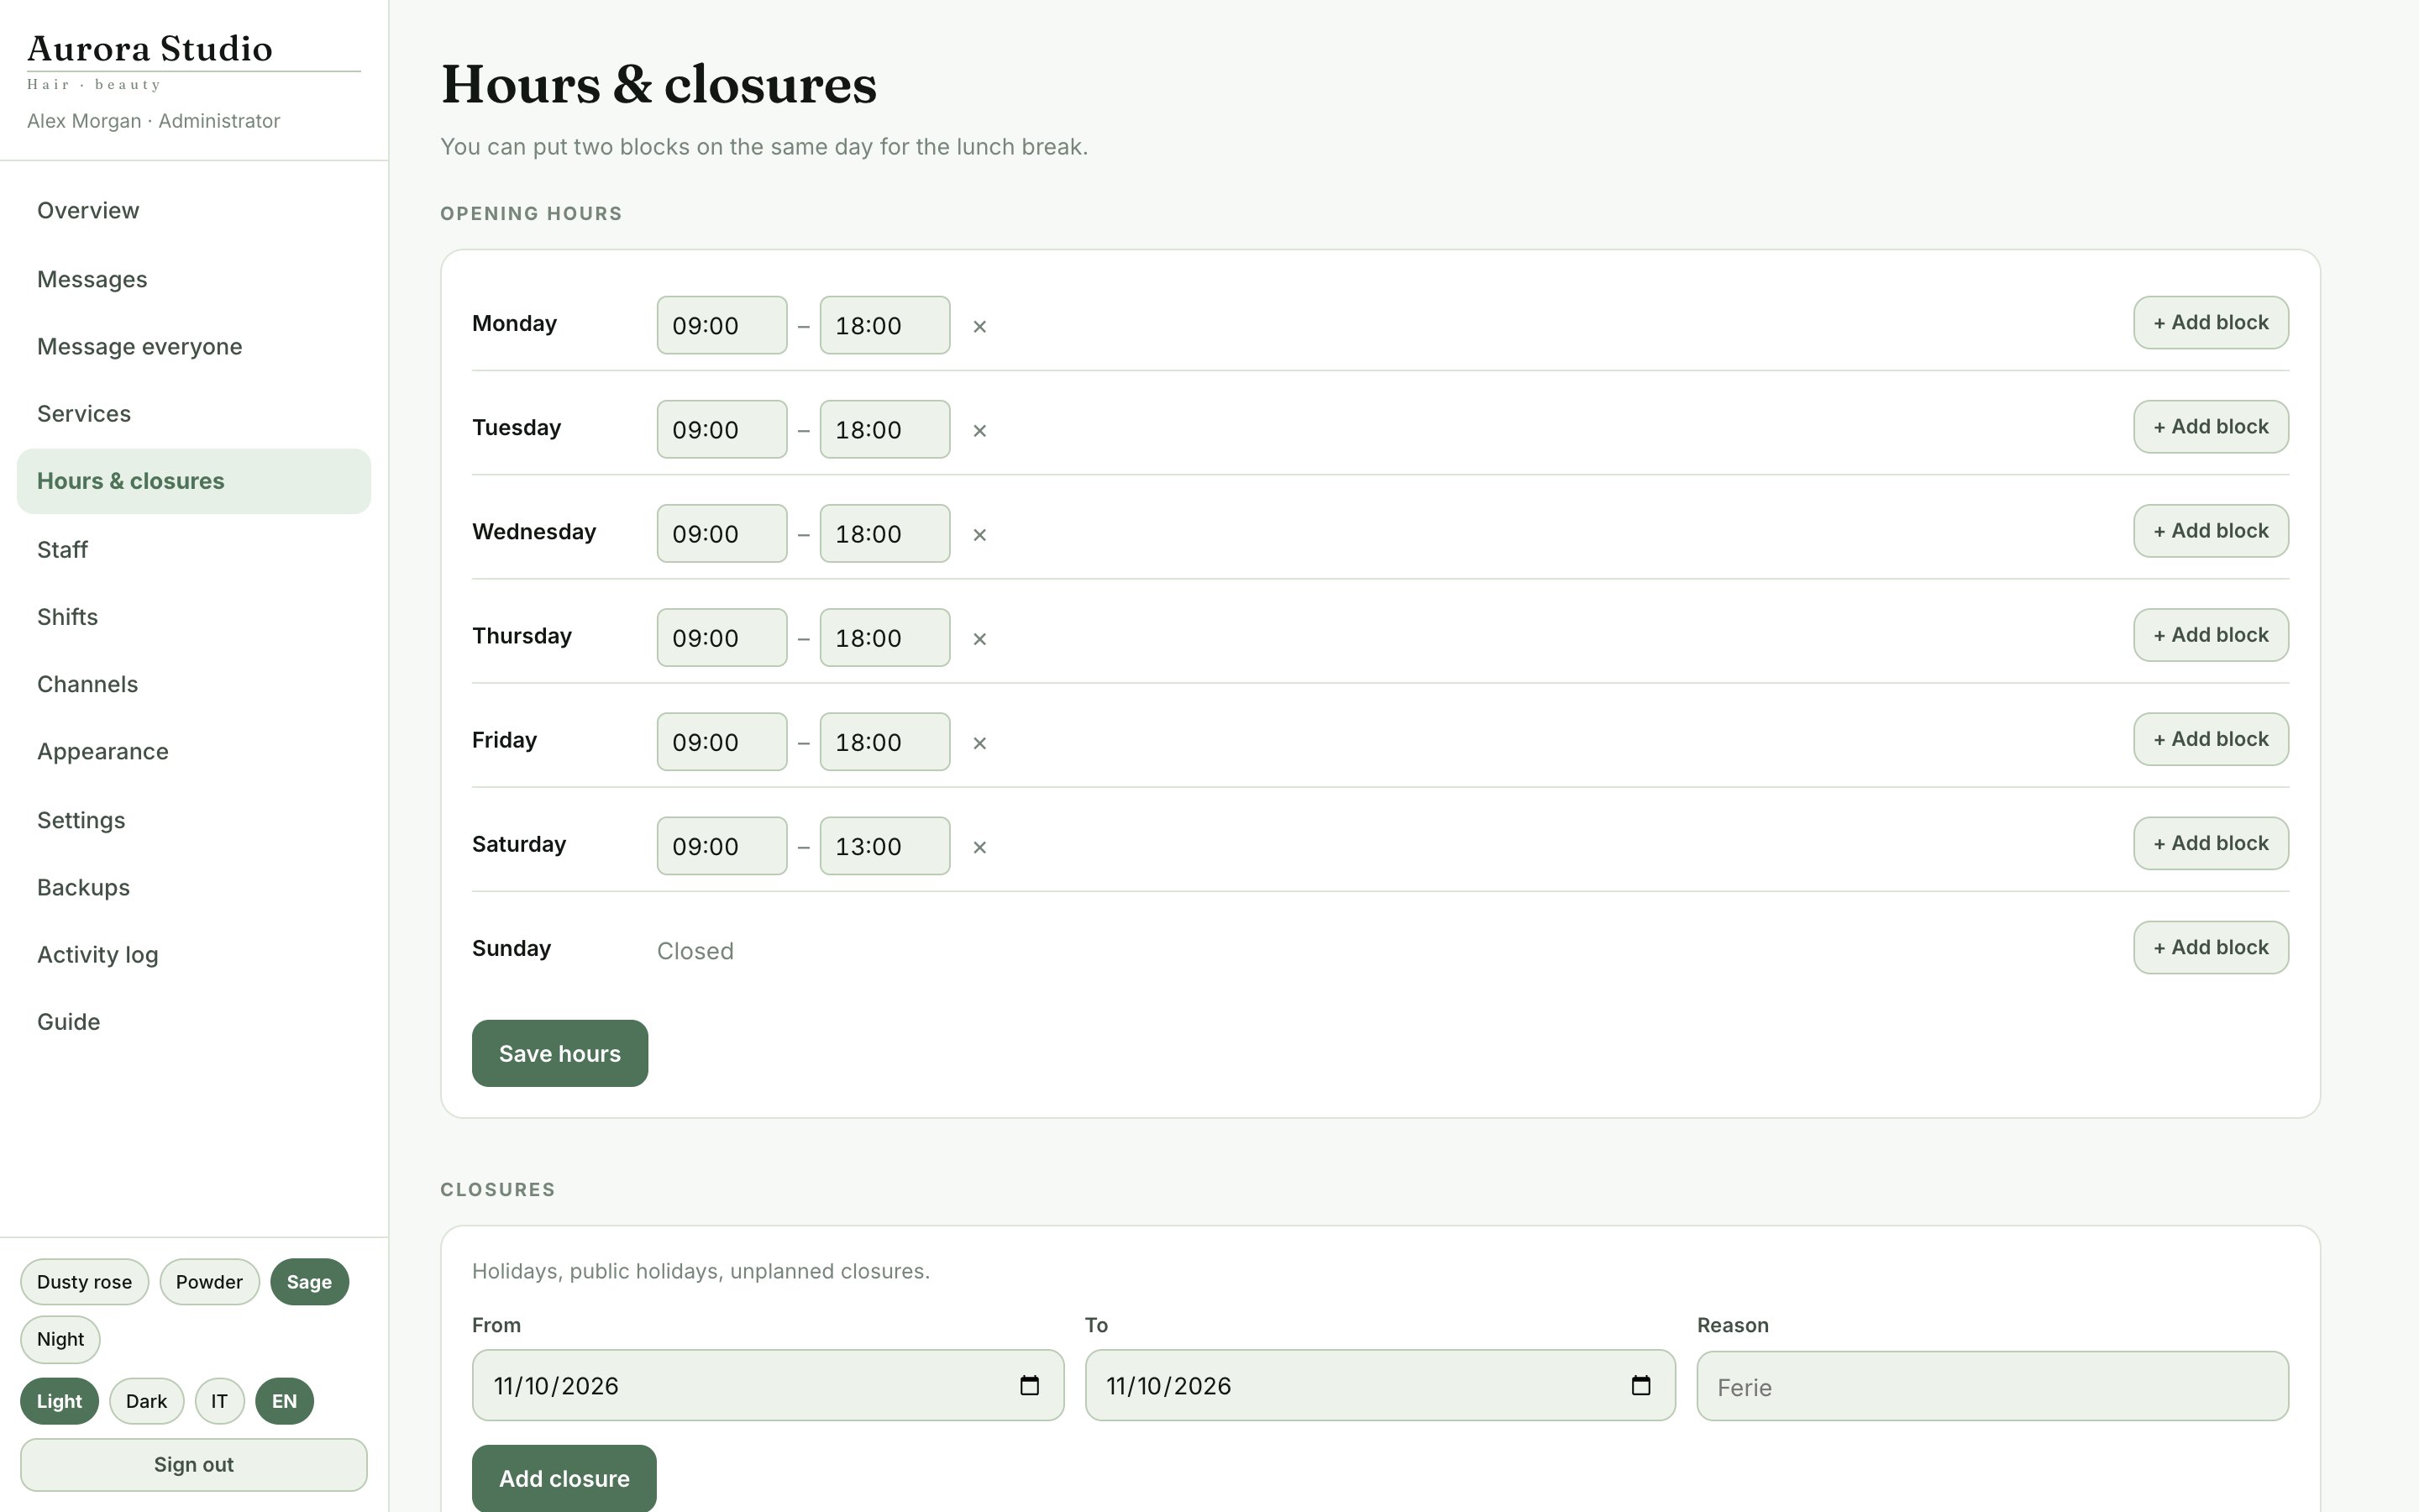Sign out of the admin panel
Viewport: 2419px width, 1512px height.
pos(194,1465)
